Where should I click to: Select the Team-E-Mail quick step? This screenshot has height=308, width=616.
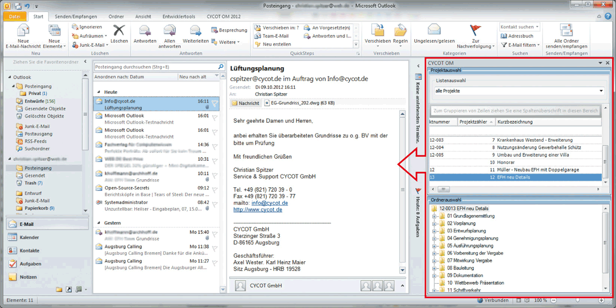pyautogui.click(x=272, y=36)
